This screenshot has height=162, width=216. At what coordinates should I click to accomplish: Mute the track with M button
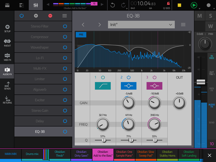pos(200,16)
